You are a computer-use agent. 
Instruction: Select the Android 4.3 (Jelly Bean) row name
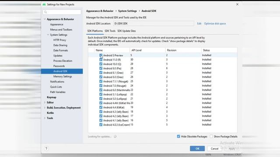click(115, 112)
